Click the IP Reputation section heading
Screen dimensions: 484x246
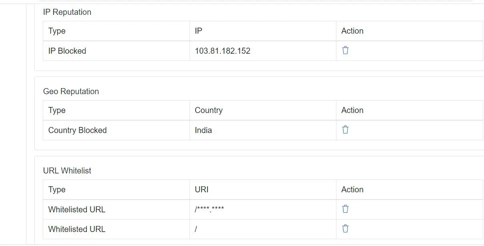point(67,12)
